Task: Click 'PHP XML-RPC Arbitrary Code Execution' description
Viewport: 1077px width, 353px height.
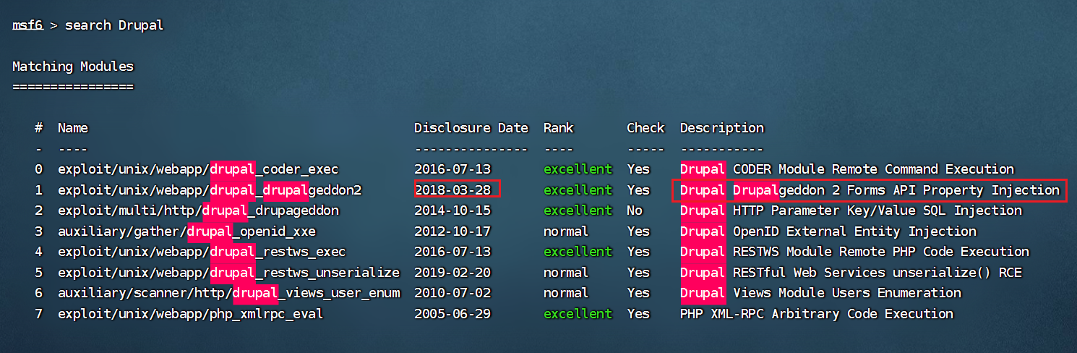Action: [x=817, y=314]
